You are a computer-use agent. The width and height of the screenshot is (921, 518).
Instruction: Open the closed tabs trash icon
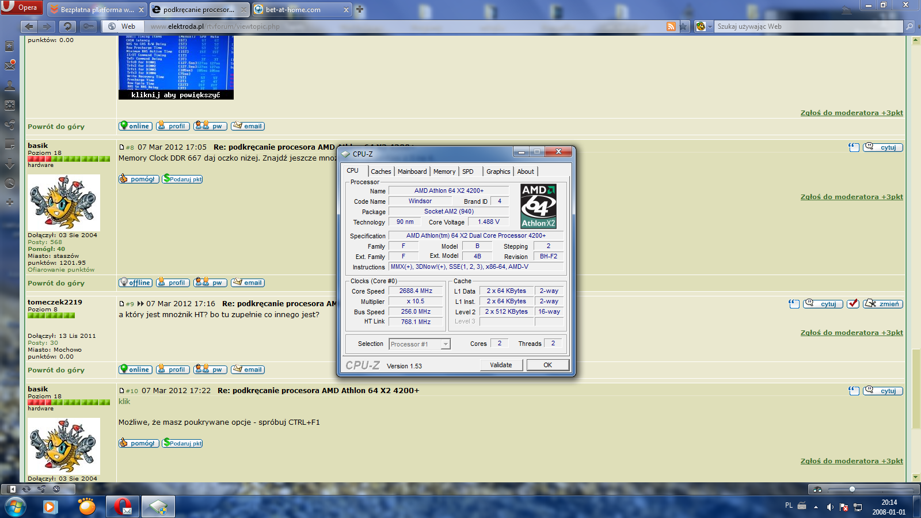846,9
